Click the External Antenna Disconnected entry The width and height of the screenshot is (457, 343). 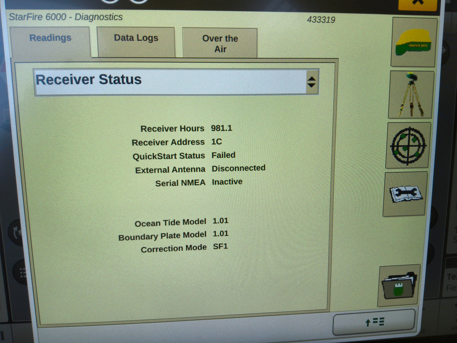238,168
